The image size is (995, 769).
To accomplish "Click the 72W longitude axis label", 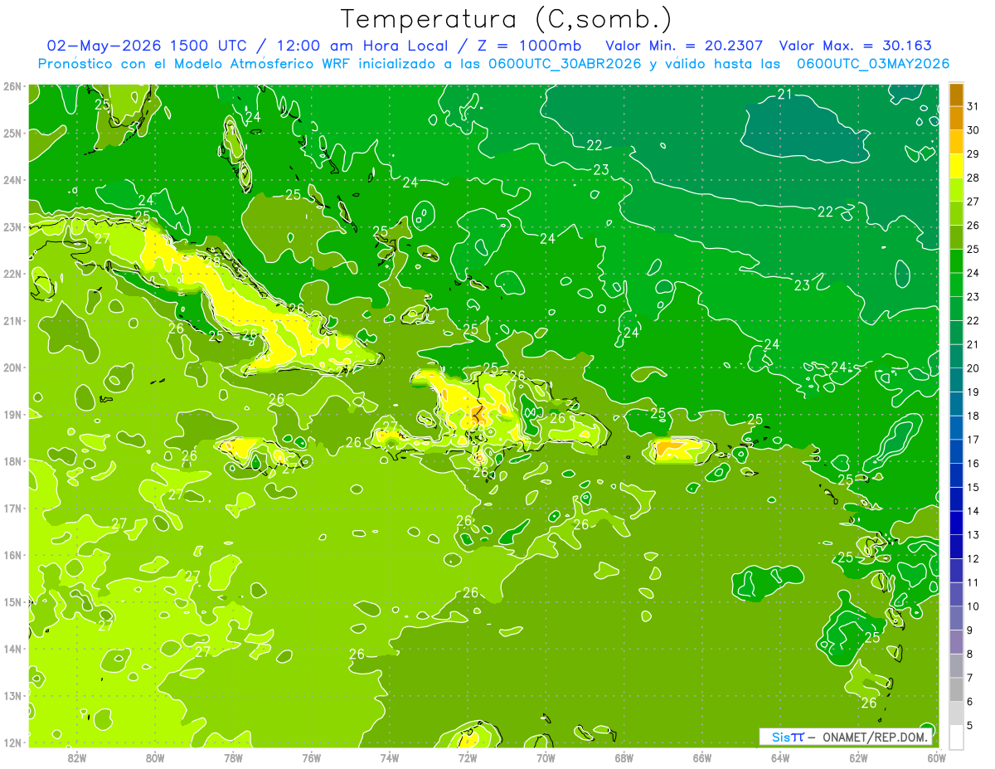I will (468, 757).
